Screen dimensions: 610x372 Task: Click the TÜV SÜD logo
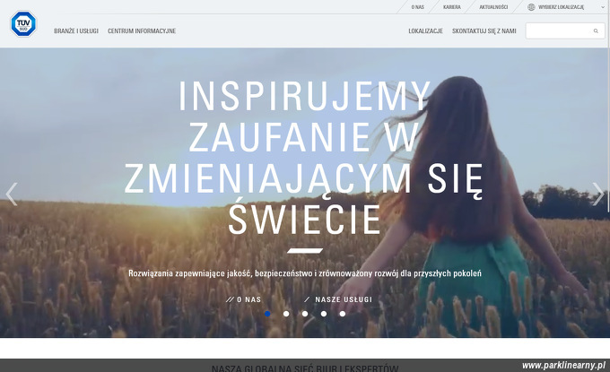tap(23, 23)
